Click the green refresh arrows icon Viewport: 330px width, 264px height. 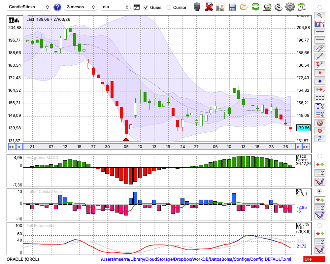255,7
